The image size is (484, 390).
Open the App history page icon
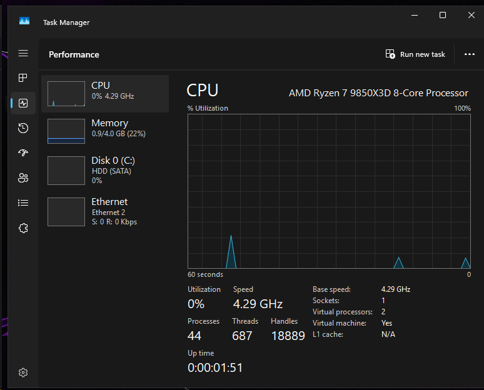[23, 128]
